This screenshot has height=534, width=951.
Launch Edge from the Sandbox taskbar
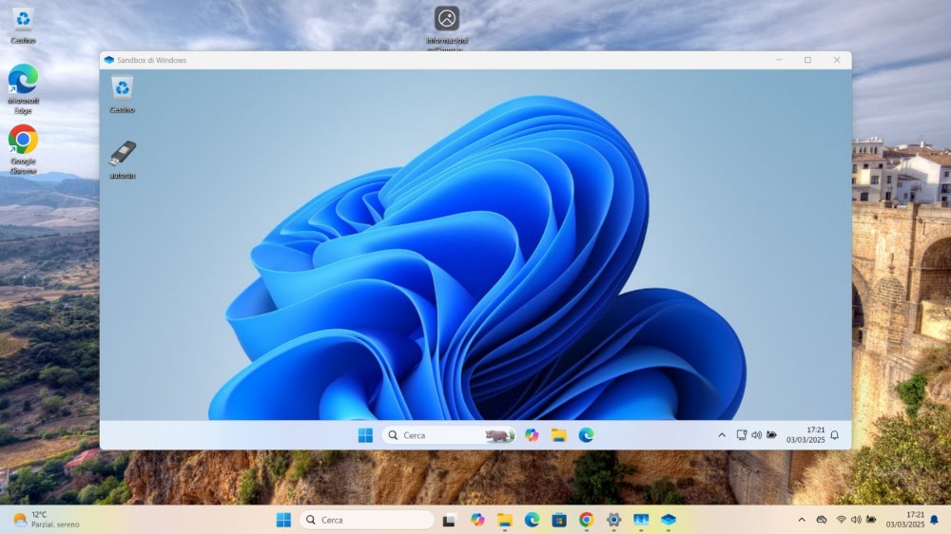click(586, 435)
